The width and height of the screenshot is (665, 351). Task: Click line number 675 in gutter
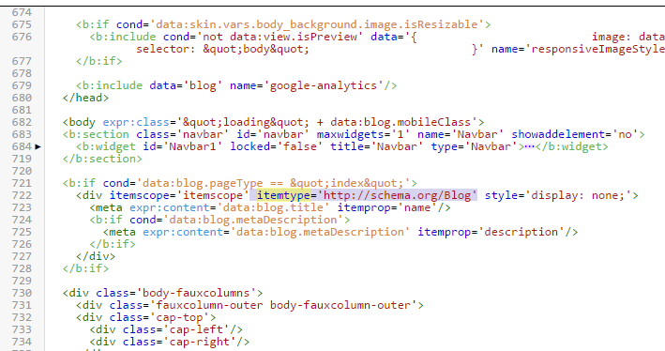(22, 24)
